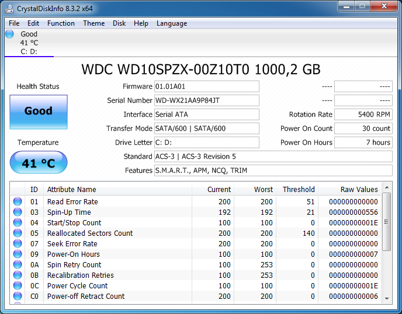Select the Start/Stop Count attribute name
Screen dimensions: 402x314
tap(74, 222)
